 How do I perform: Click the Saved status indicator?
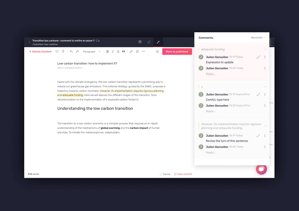pyautogui.click(x=165, y=174)
